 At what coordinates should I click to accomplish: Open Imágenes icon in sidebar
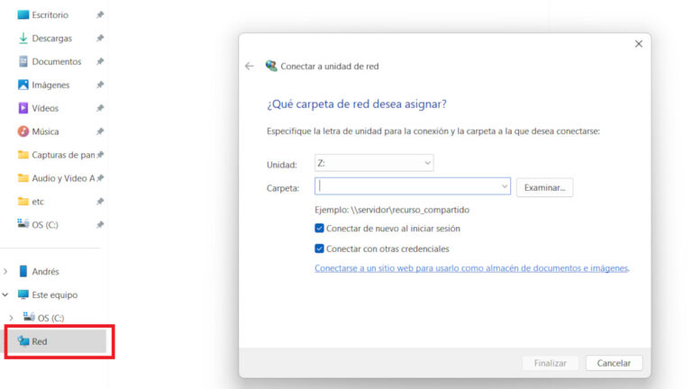[23, 85]
